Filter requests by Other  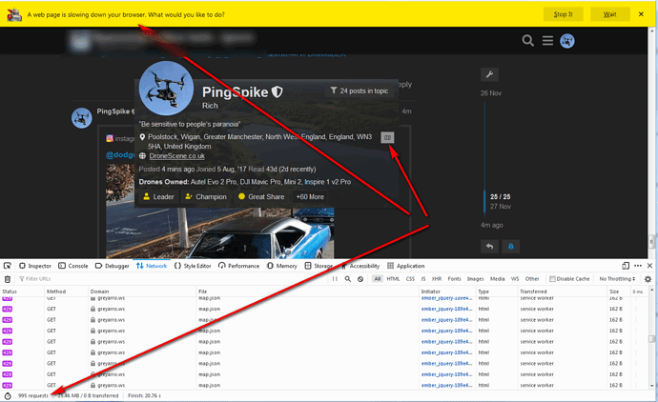coord(532,279)
